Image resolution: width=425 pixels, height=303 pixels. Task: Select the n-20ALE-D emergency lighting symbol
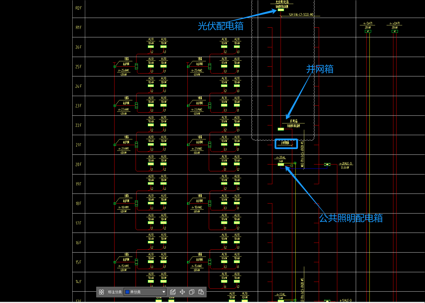(x=327, y=164)
